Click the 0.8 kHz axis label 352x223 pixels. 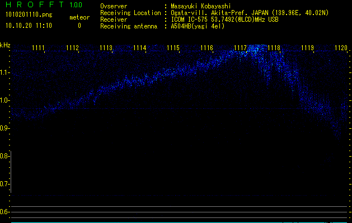point(4,156)
